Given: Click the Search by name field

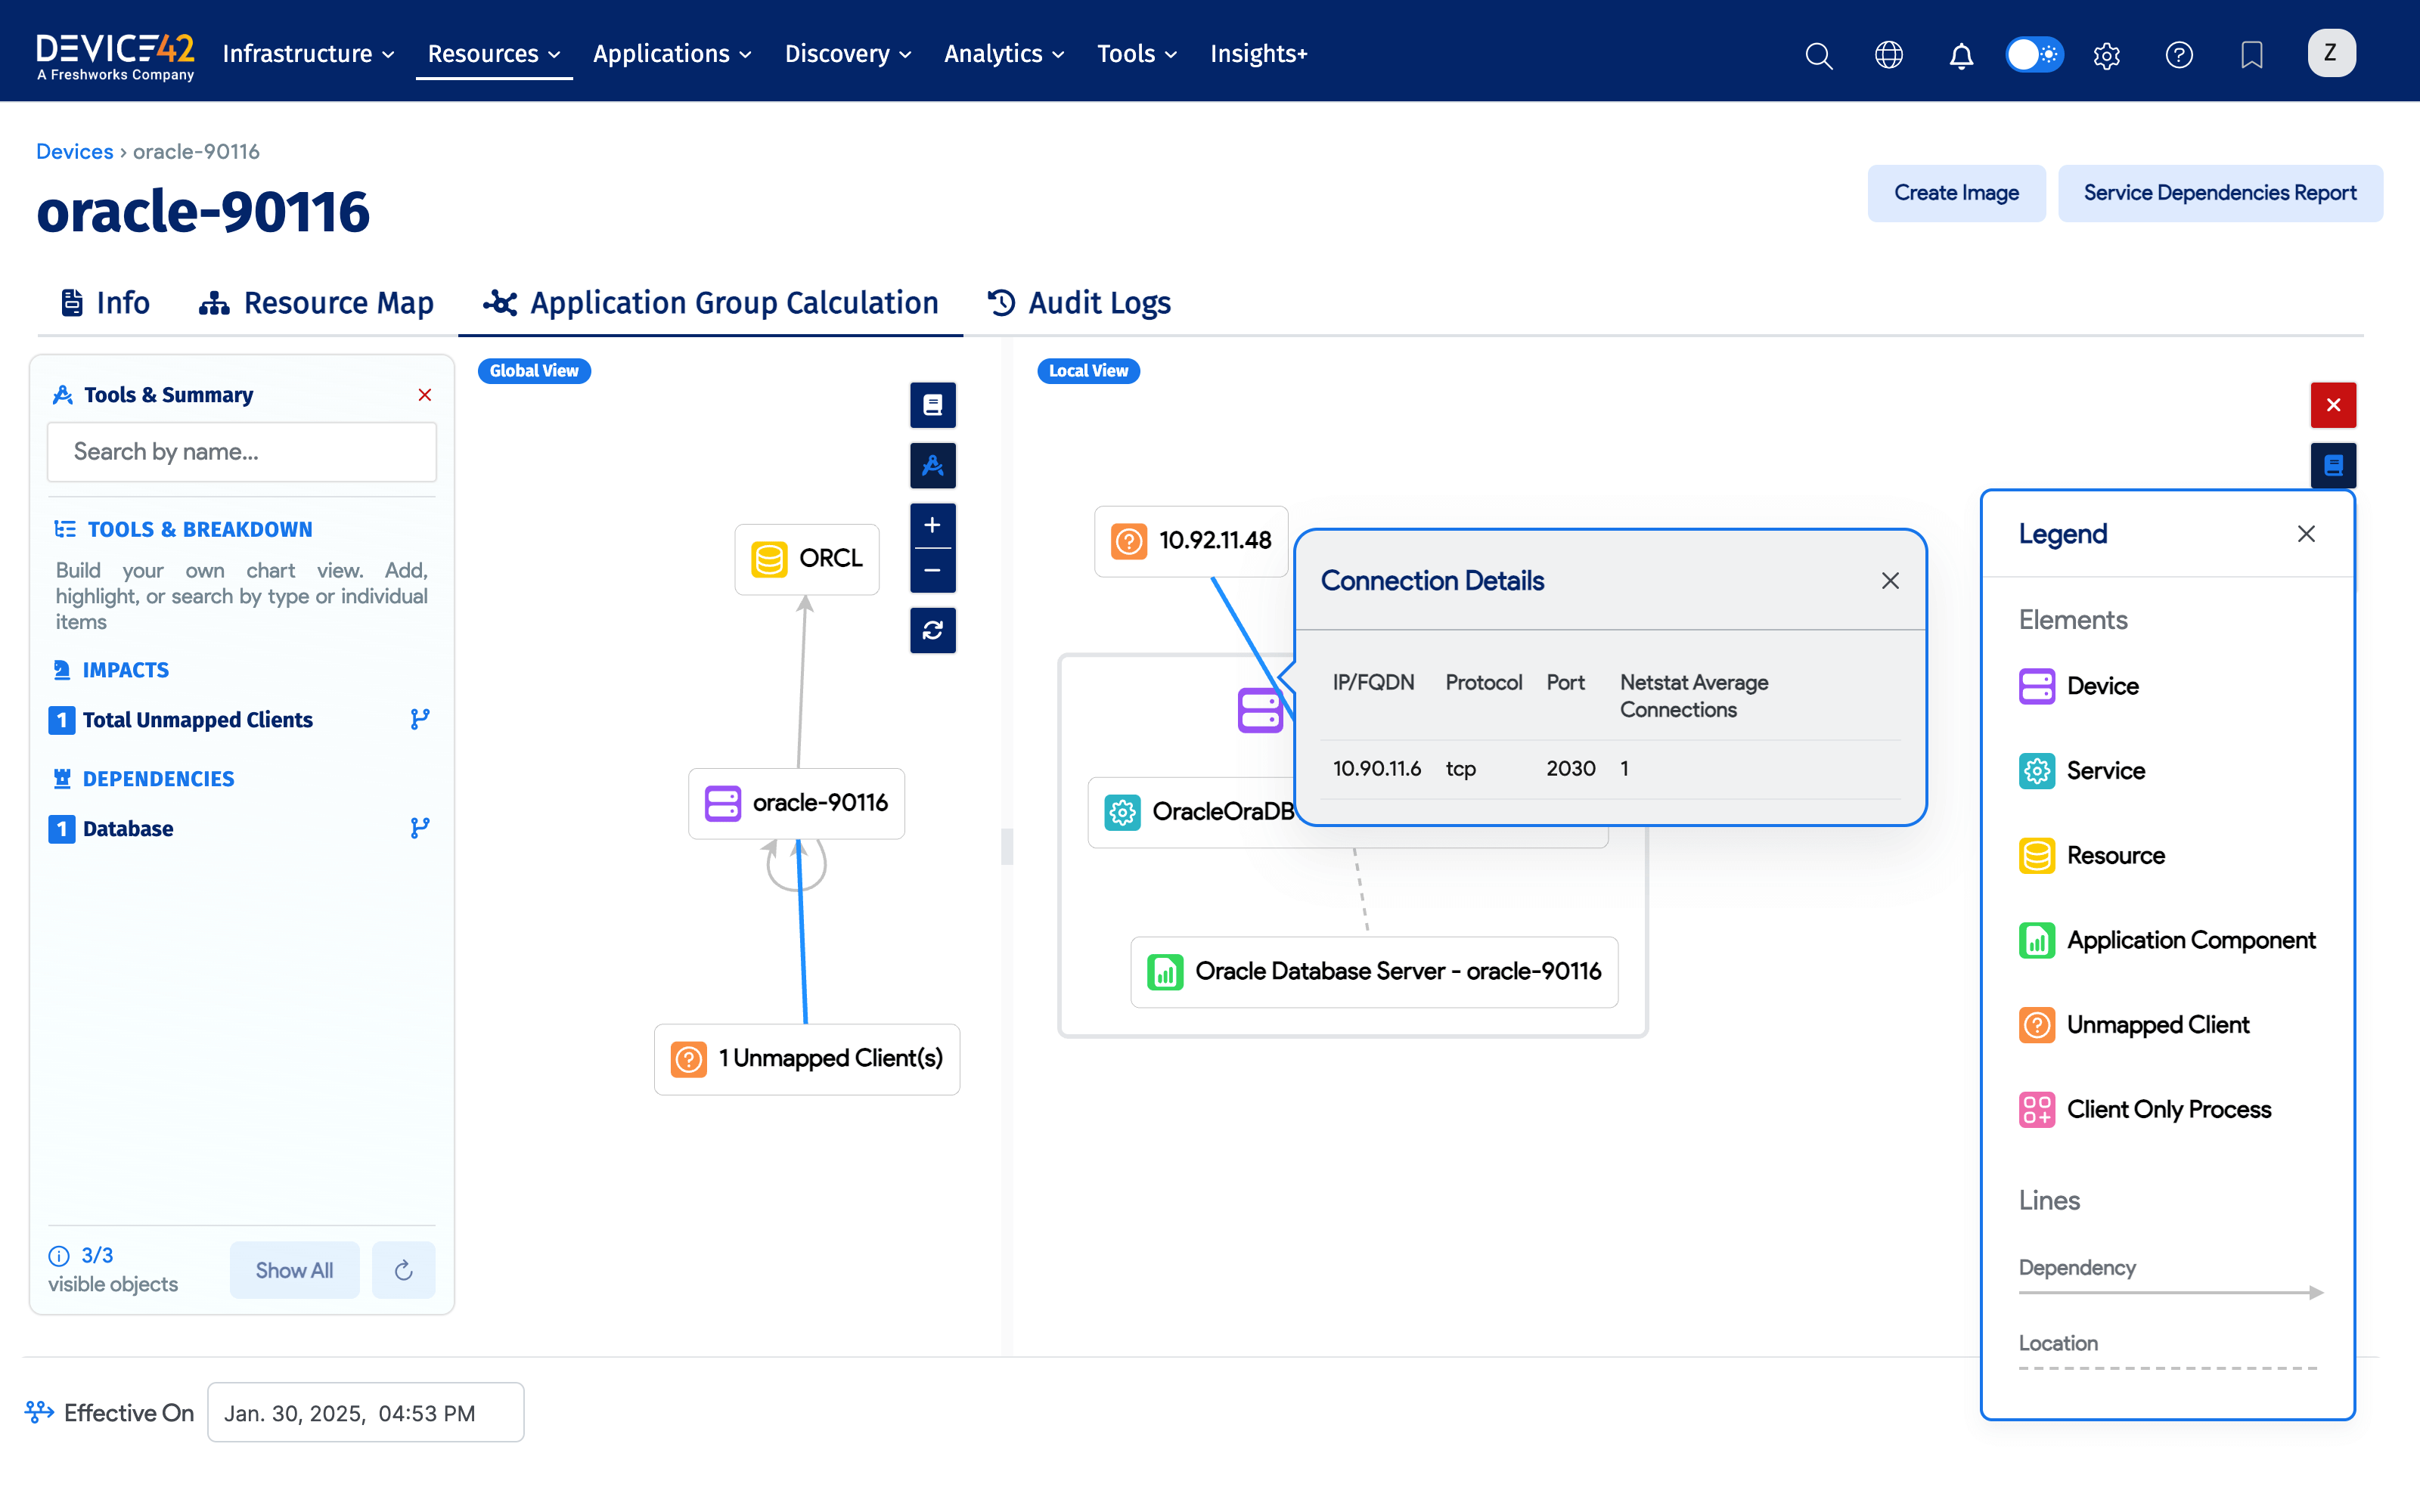Looking at the screenshot, I should click(x=242, y=452).
